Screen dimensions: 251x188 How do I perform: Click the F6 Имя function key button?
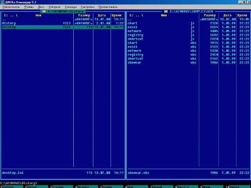coord(137,187)
